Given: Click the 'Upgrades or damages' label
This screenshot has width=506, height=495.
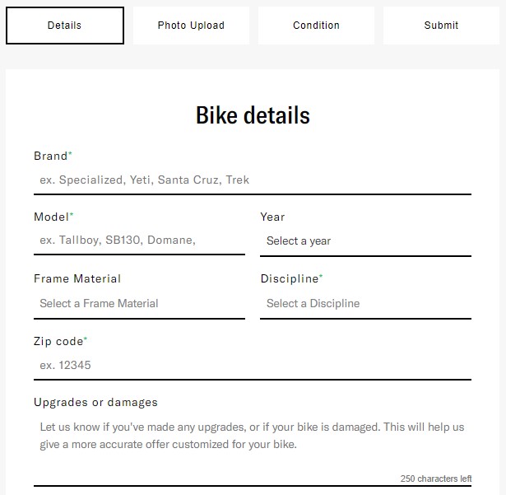Looking at the screenshot, I should click(95, 402).
